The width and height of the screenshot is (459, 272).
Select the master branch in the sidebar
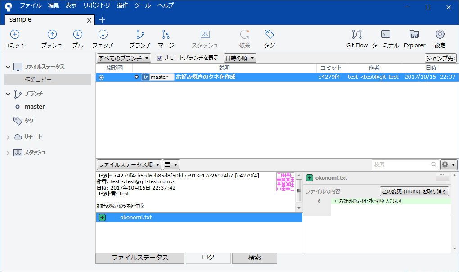[x=35, y=107]
